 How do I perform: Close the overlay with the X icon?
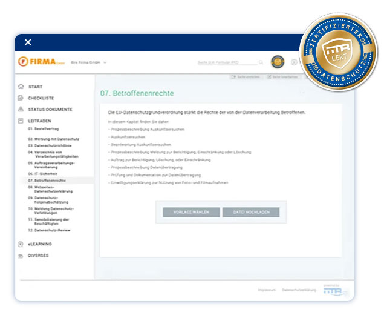[x=28, y=42]
